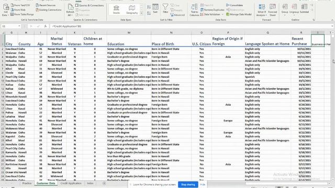
Task: Select row 2 header
Action: click(x=3, y=49)
